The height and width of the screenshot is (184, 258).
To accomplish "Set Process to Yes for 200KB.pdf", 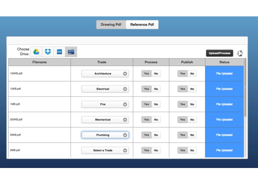I will point(146,120).
